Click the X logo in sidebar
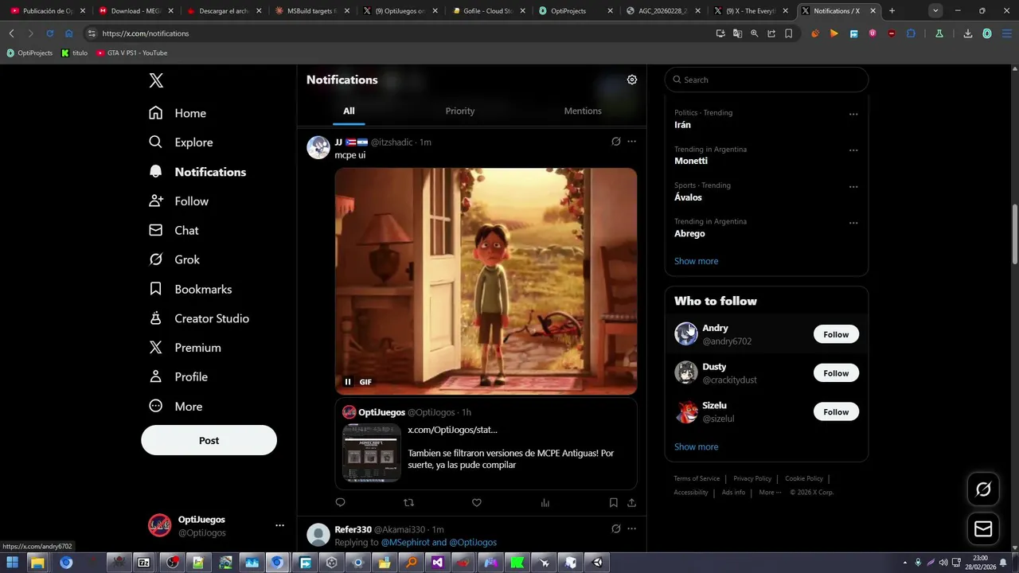Viewport: 1019px width, 573px height. tap(156, 80)
